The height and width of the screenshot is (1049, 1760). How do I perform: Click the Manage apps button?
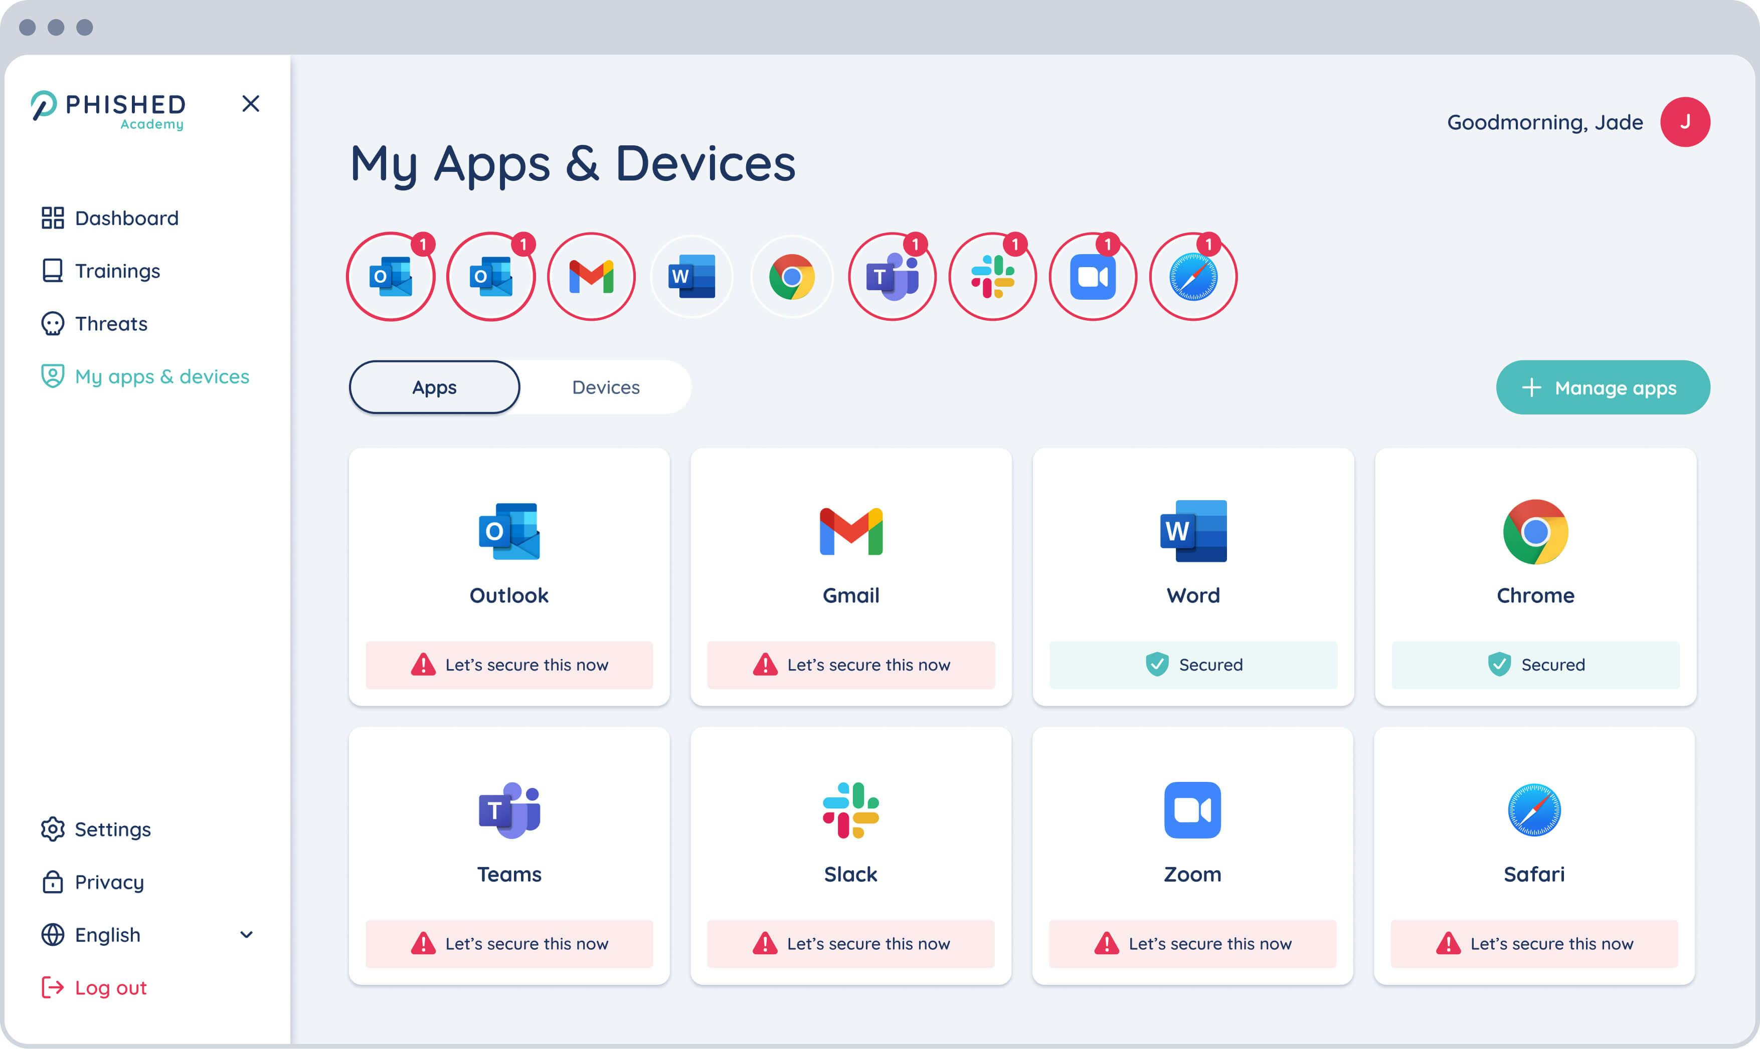[x=1603, y=387]
